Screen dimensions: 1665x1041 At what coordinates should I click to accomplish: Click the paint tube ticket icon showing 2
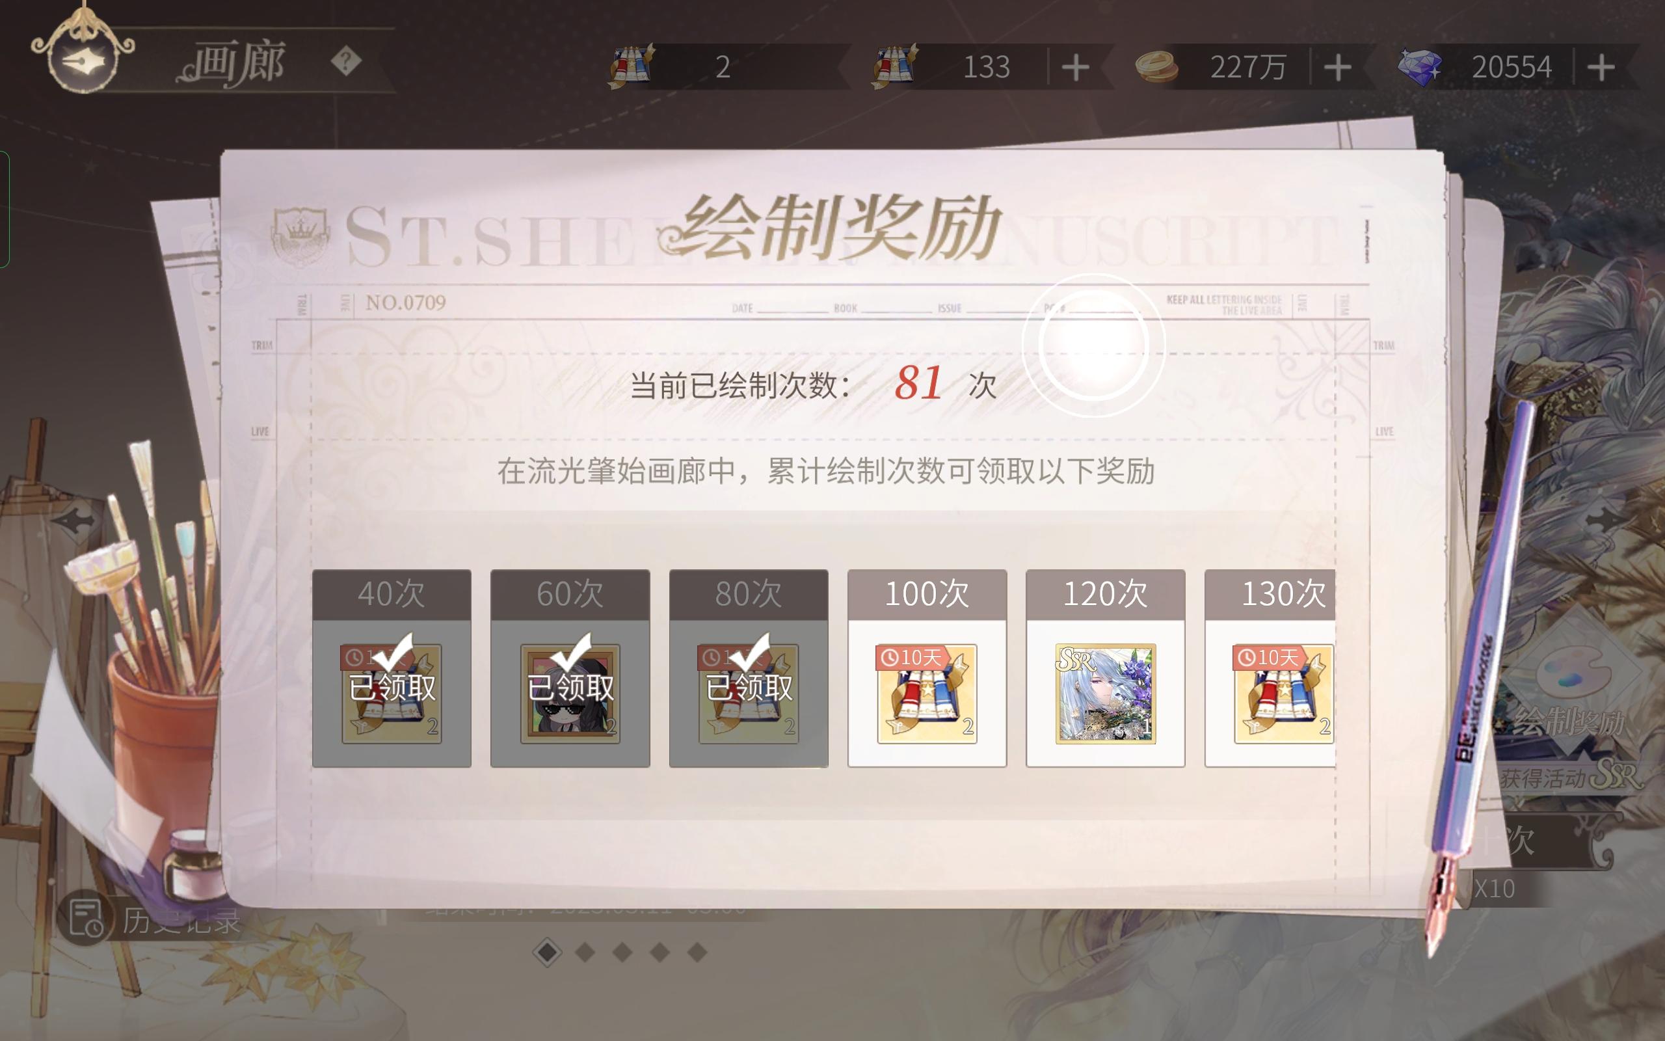pos(630,66)
